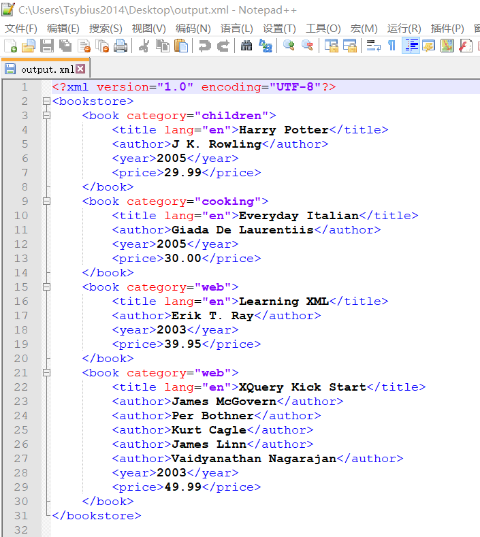Viewport: 480px width, 537px height.
Task: Click the Save All toolbar icon
Action: click(65, 46)
